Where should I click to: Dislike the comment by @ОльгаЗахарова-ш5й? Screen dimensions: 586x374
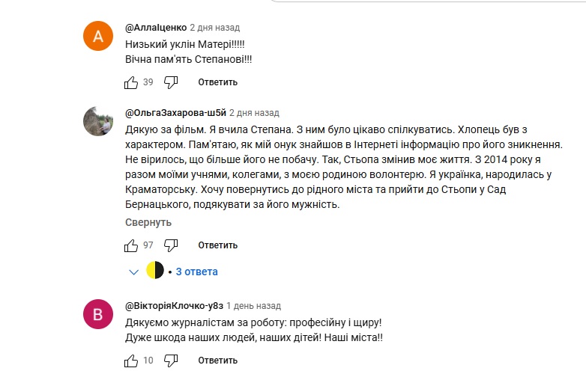pos(171,245)
